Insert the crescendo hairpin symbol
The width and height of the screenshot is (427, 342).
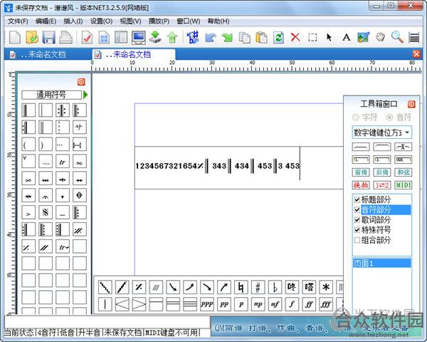[x=122, y=304]
